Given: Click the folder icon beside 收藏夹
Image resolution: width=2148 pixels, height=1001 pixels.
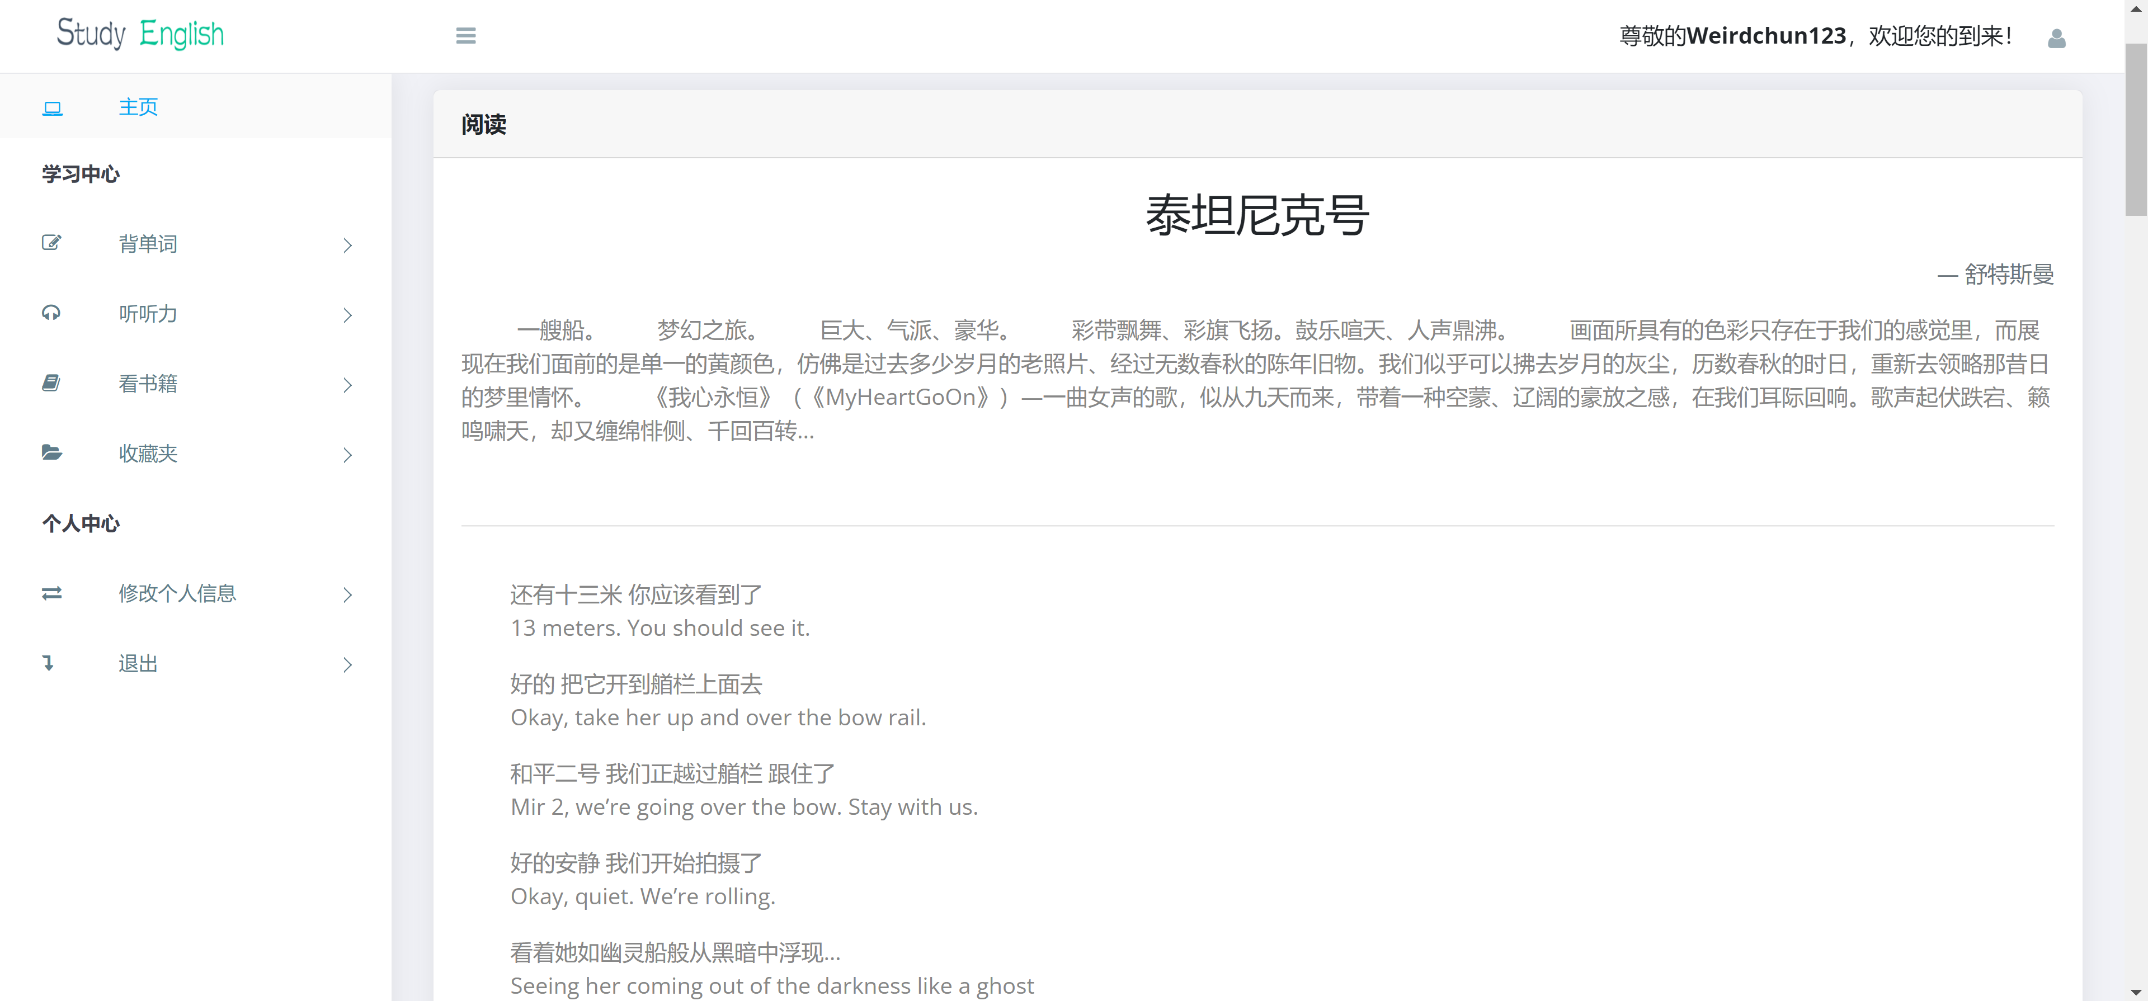Looking at the screenshot, I should 51,452.
